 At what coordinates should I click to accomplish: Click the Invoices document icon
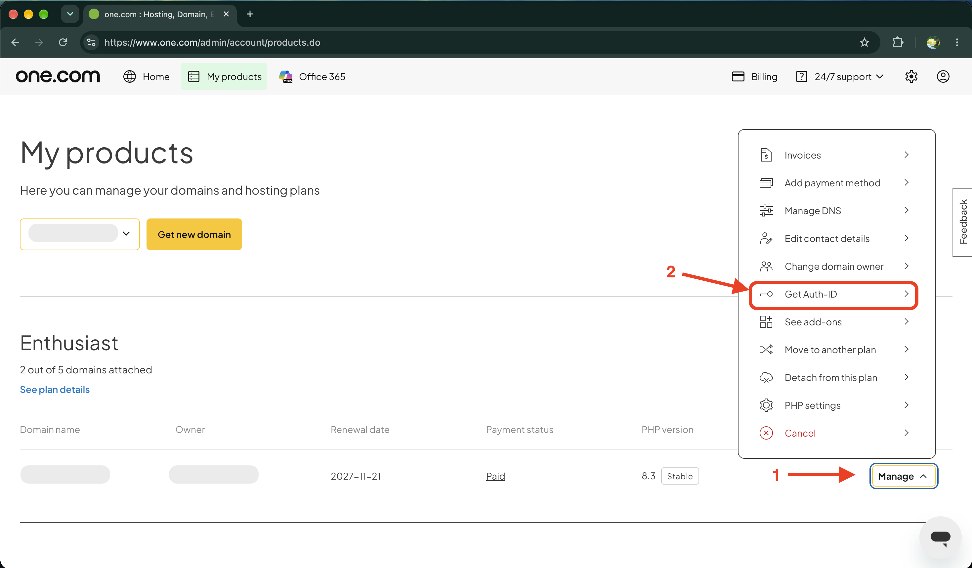766,155
